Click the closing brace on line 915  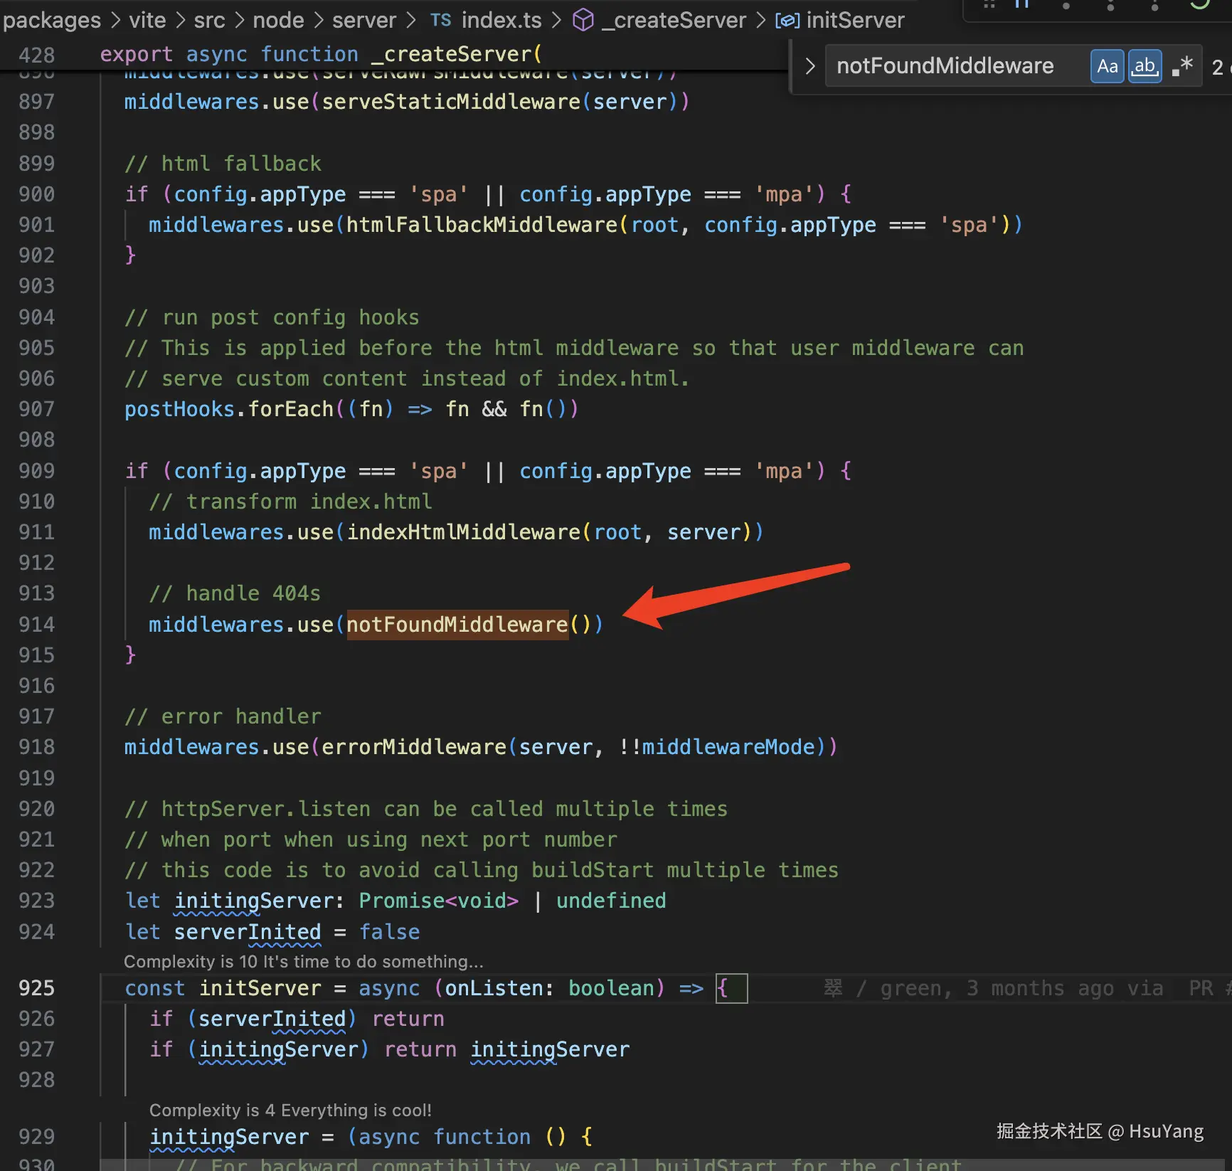[x=130, y=655]
